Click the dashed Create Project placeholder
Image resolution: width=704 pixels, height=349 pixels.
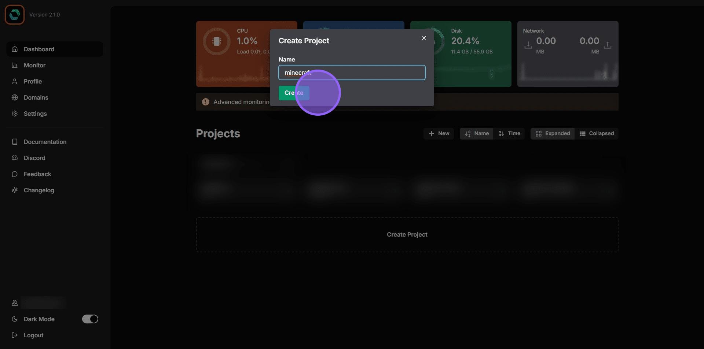pos(407,235)
